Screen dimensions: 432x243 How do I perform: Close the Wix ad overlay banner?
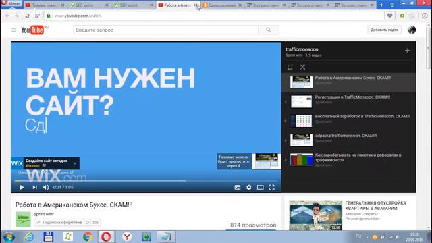(75, 163)
